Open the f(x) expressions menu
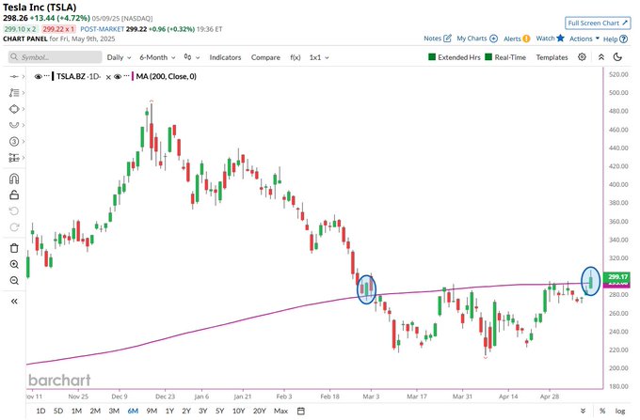The height and width of the screenshot is (420, 640). point(296,57)
